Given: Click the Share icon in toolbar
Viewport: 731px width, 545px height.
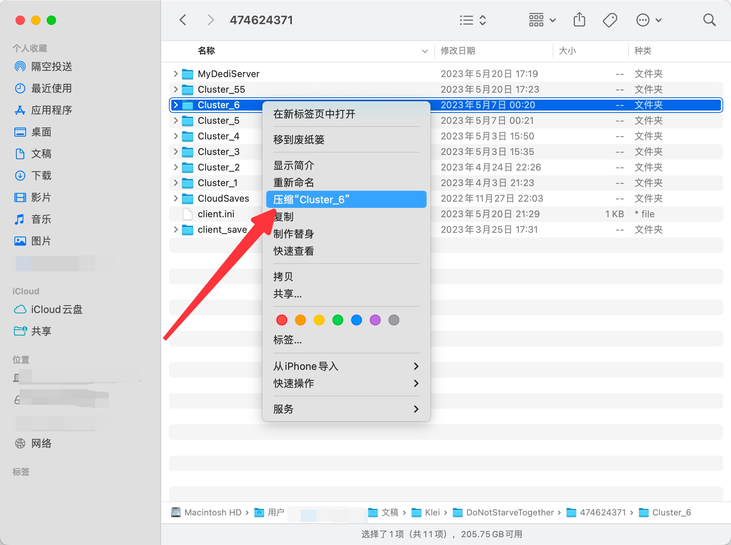Looking at the screenshot, I should coord(579,20).
